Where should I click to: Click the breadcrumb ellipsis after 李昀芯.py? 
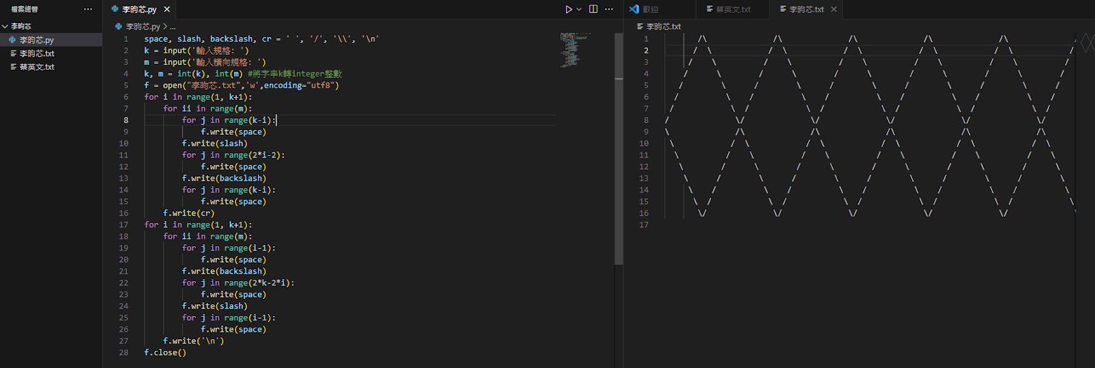[172, 27]
